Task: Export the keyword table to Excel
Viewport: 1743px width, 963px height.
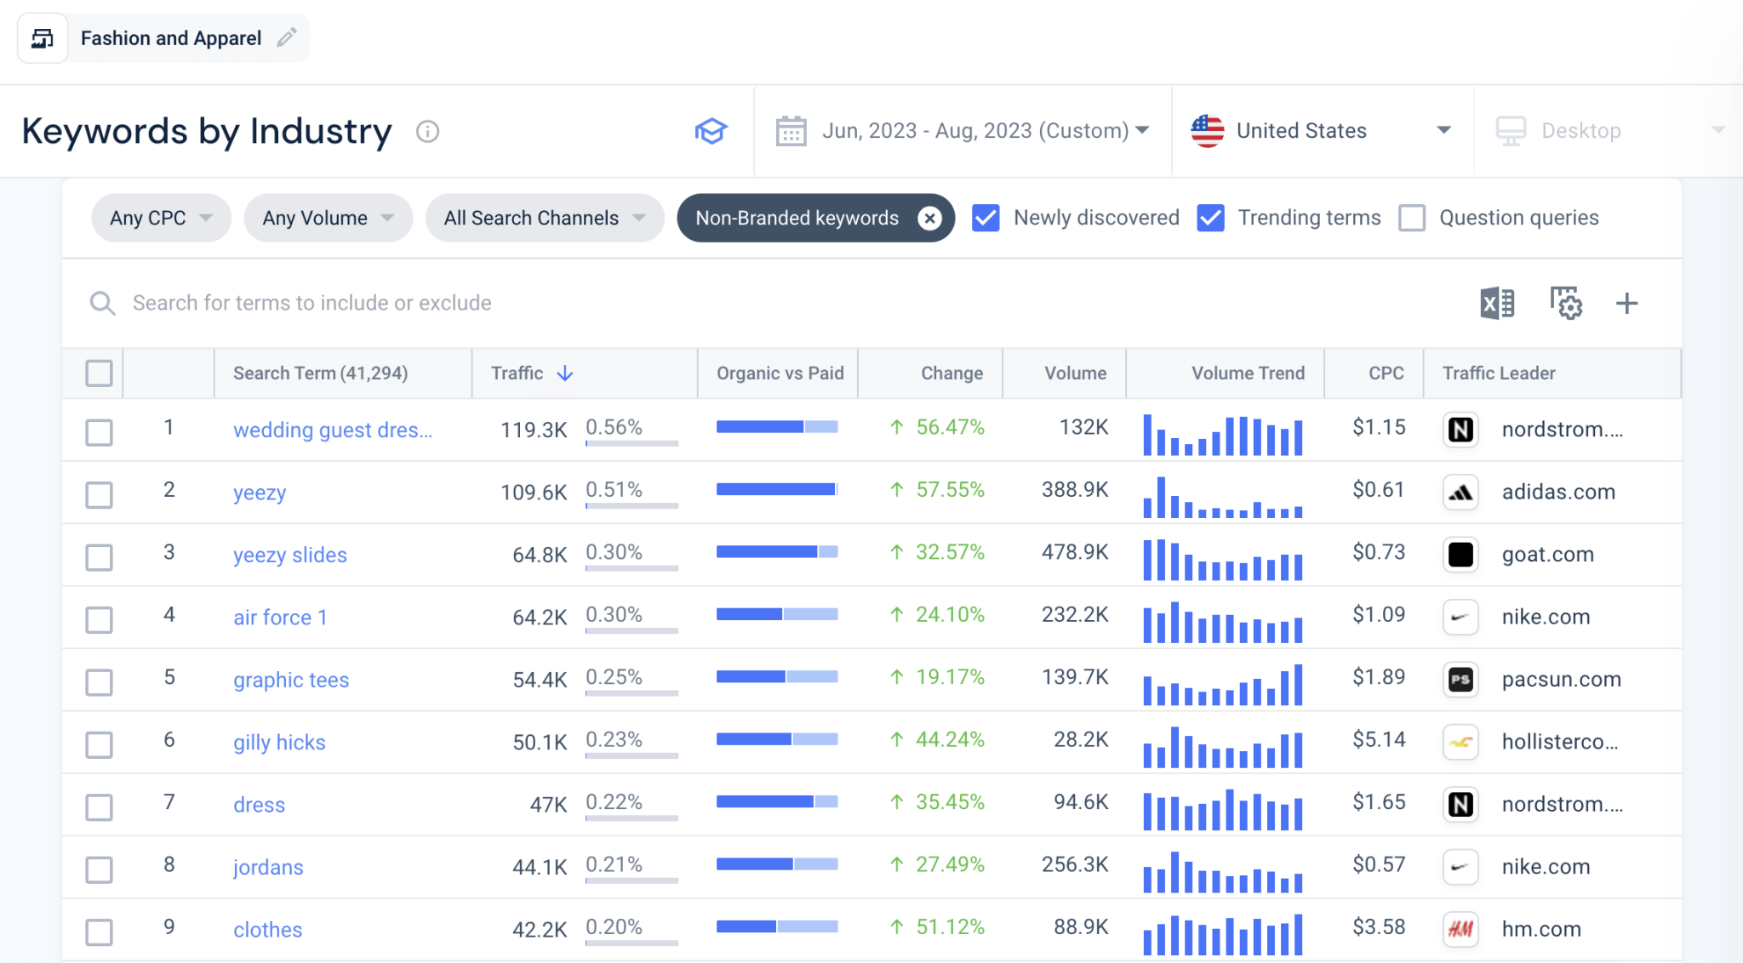Action: coord(1496,303)
